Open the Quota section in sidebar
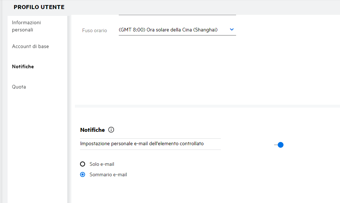 (19, 87)
